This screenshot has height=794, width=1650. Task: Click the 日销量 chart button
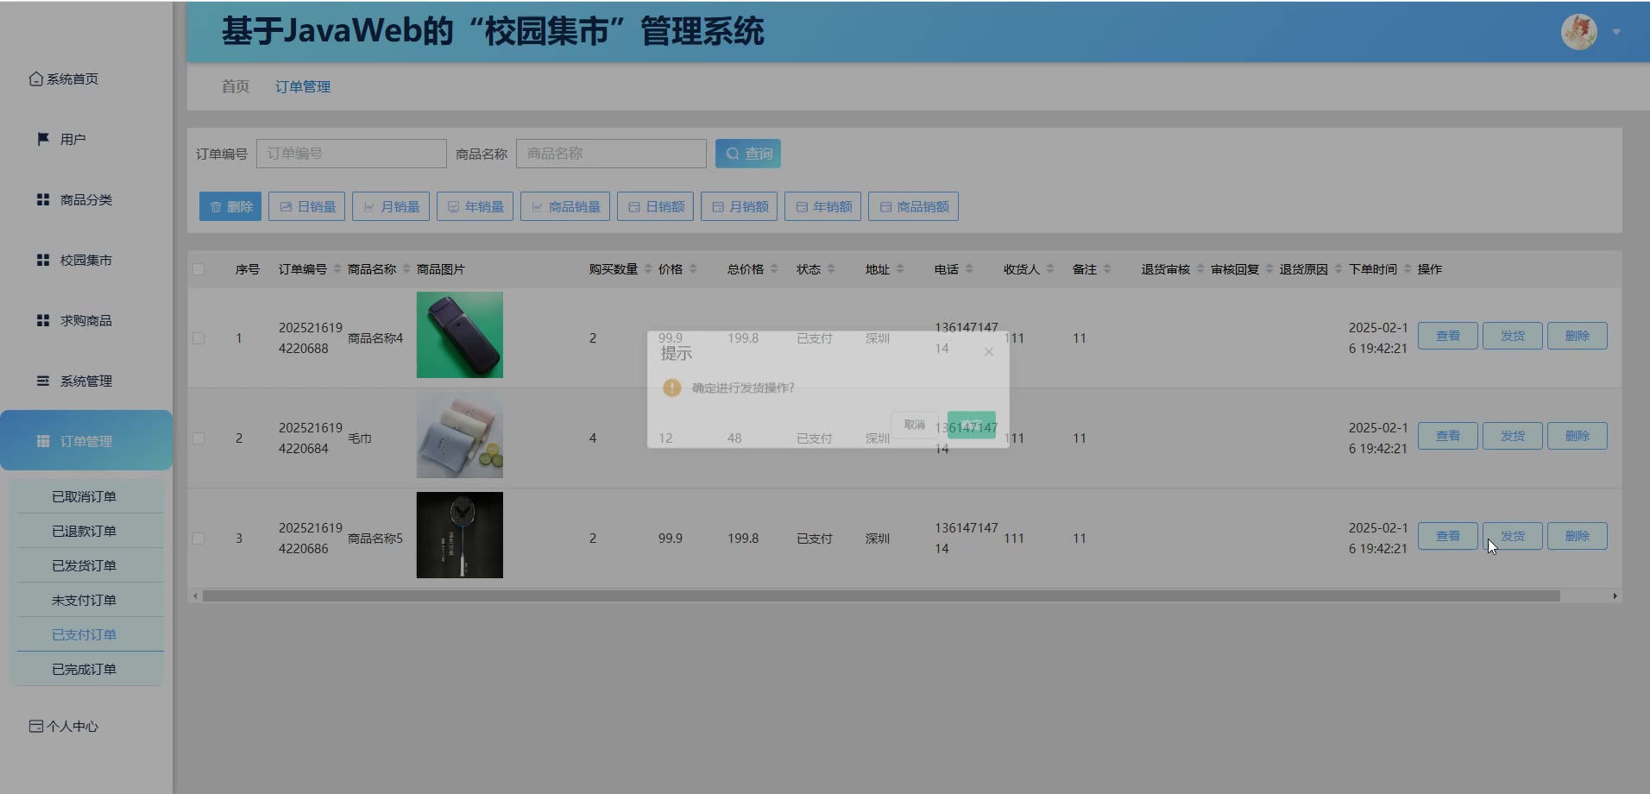click(x=307, y=206)
